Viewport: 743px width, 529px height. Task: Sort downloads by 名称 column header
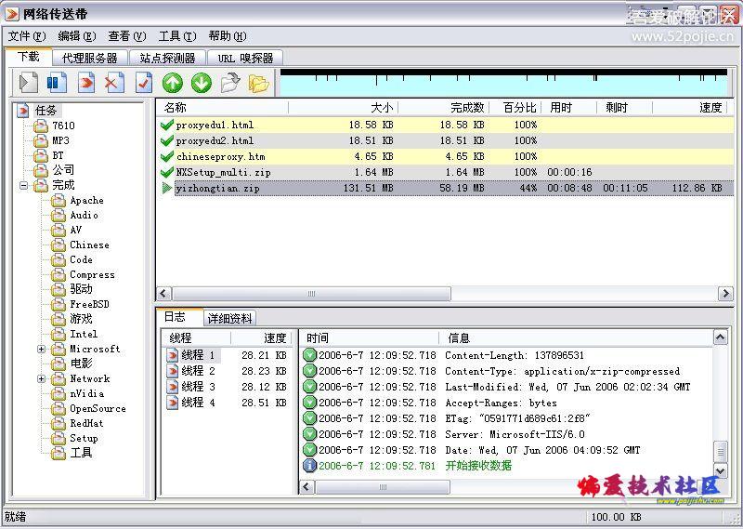[223, 108]
